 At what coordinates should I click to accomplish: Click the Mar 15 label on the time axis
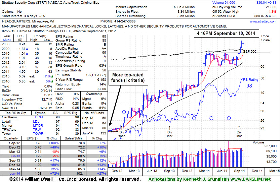274,171
